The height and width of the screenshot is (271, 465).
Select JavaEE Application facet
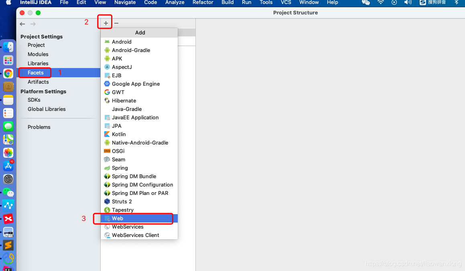tap(139, 117)
